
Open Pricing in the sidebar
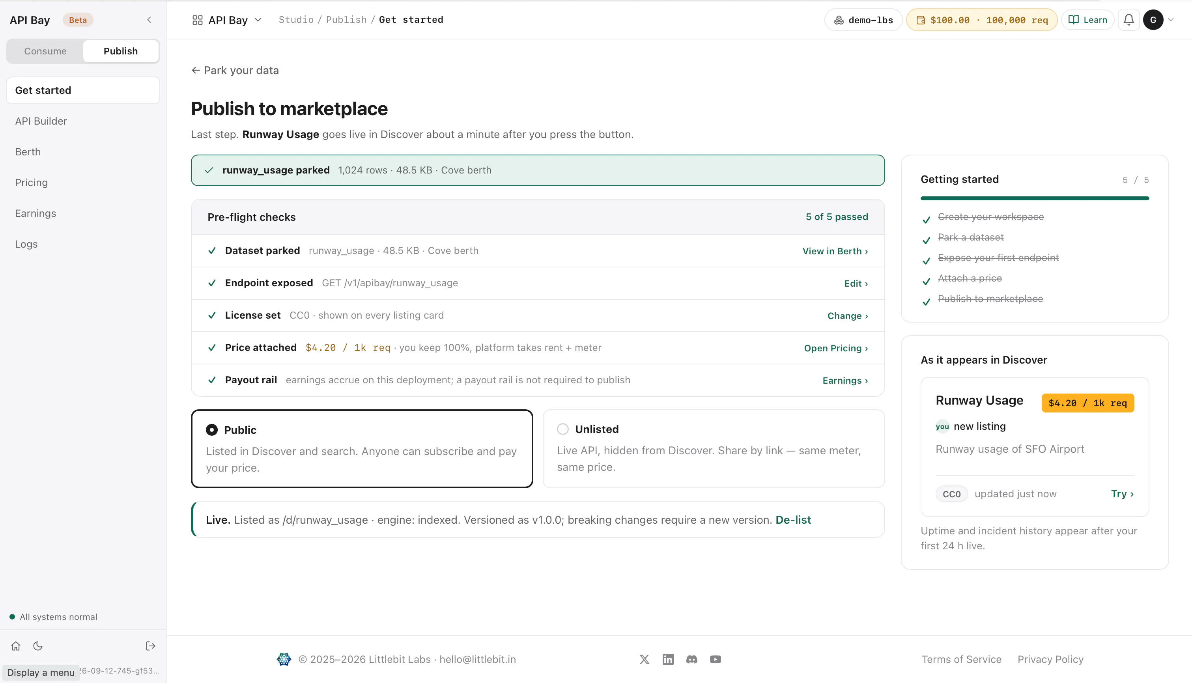(32, 183)
